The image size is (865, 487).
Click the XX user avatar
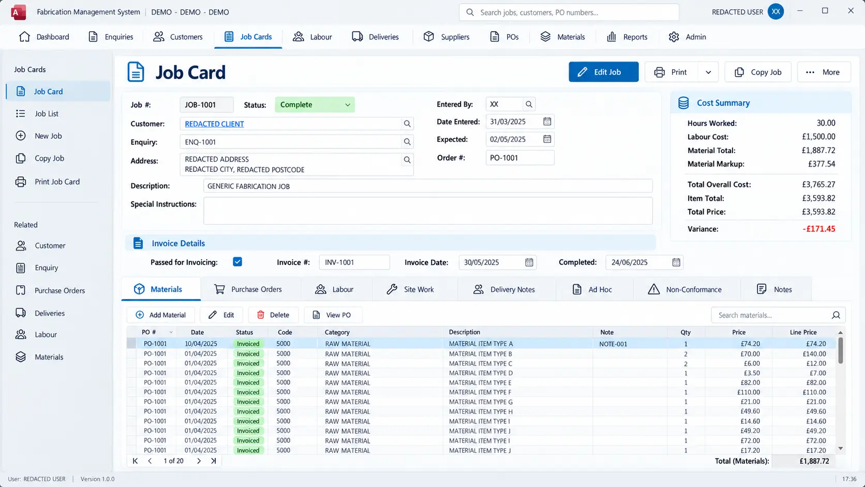point(775,11)
